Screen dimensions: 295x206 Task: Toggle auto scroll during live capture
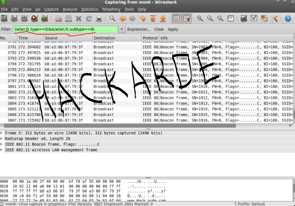tap(187, 19)
